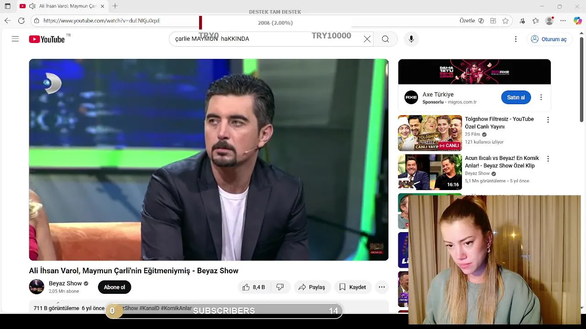Click the #KomikAnlar hashtag link
The width and height of the screenshot is (586, 329).
[176, 308]
